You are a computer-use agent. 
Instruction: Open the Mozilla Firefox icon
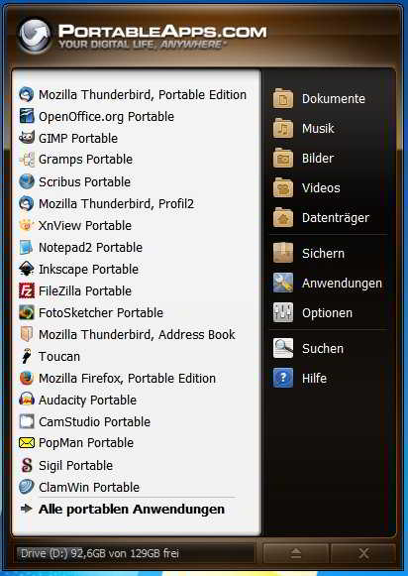(x=27, y=378)
